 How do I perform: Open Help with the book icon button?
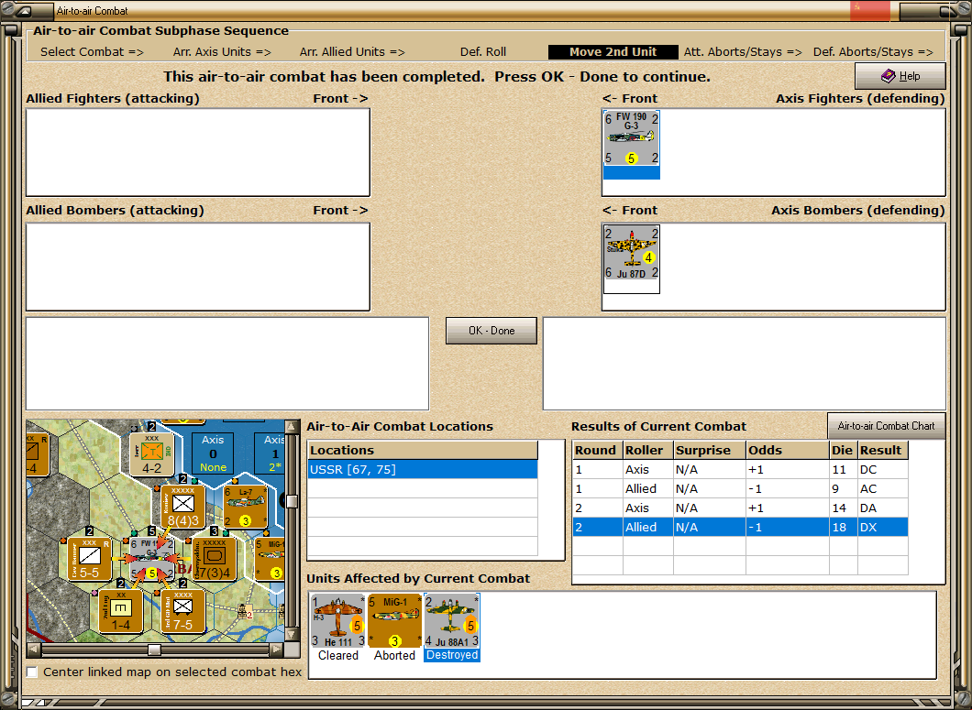coord(900,76)
